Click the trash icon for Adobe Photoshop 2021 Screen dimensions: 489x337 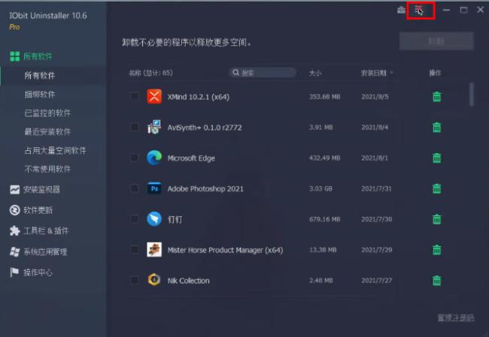(436, 188)
